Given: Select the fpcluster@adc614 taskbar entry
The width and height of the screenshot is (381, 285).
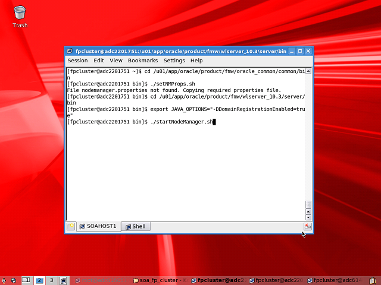Looking at the screenshot, I should pyautogui.click(x=335, y=280).
